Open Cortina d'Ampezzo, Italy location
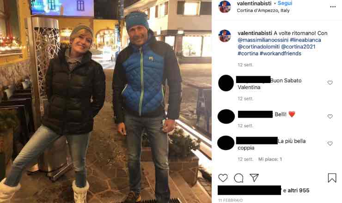Viewport: 342px width, 203px height. (x=263, y=11)
